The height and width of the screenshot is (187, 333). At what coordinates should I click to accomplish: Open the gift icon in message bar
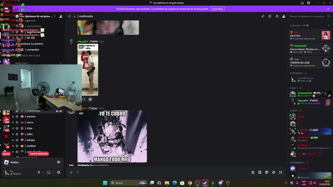coord(253,172)
